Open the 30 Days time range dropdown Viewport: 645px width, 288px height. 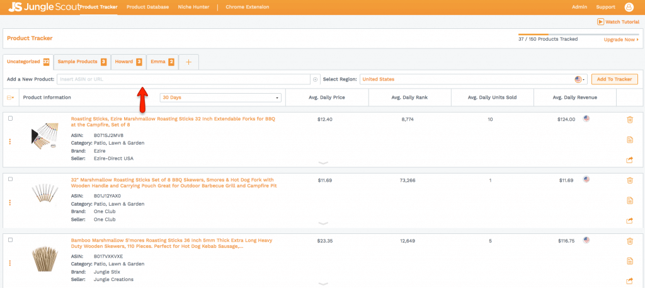click(x=221, y=97)
